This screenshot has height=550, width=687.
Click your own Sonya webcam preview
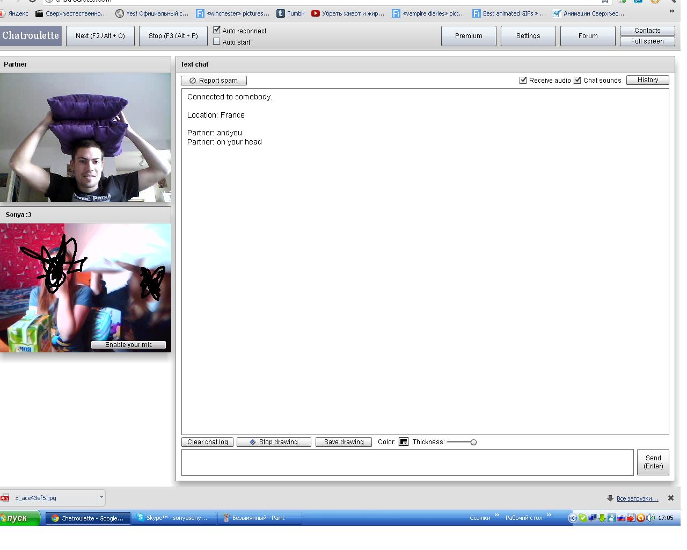click(85, 288)
